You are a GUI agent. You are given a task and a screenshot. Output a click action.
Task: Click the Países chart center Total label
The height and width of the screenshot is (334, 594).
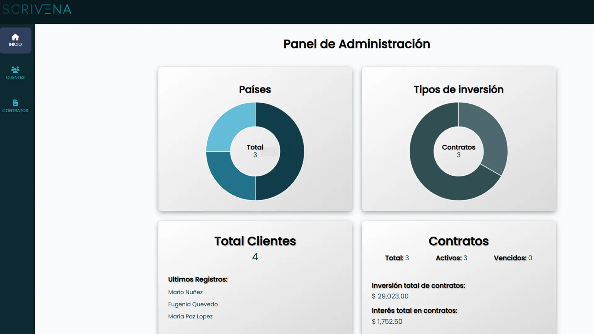255,147
